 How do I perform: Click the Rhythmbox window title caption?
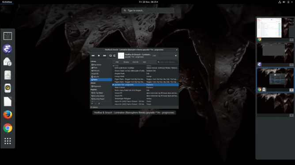click(134, 113)
